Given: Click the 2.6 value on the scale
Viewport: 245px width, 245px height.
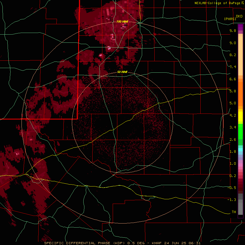Looking at the screenshot, I should (x=233, y=140).
